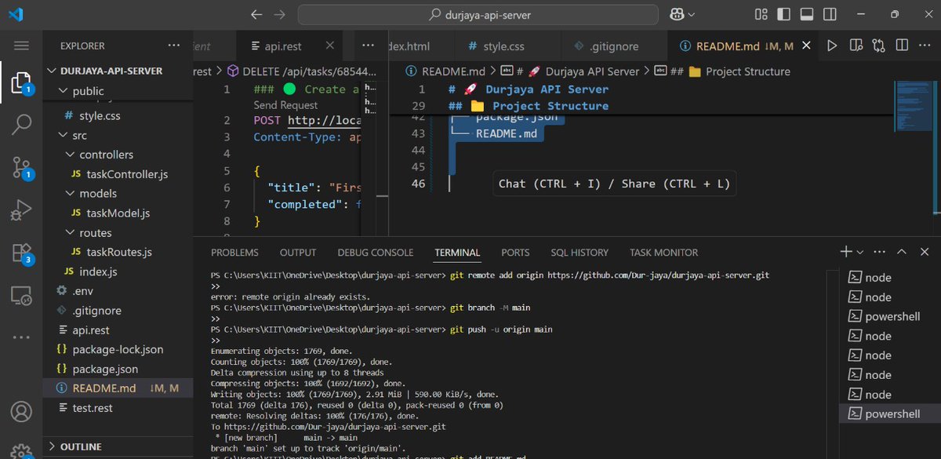
Task: Open editor More Actions ellipsis
Action: 924,46
